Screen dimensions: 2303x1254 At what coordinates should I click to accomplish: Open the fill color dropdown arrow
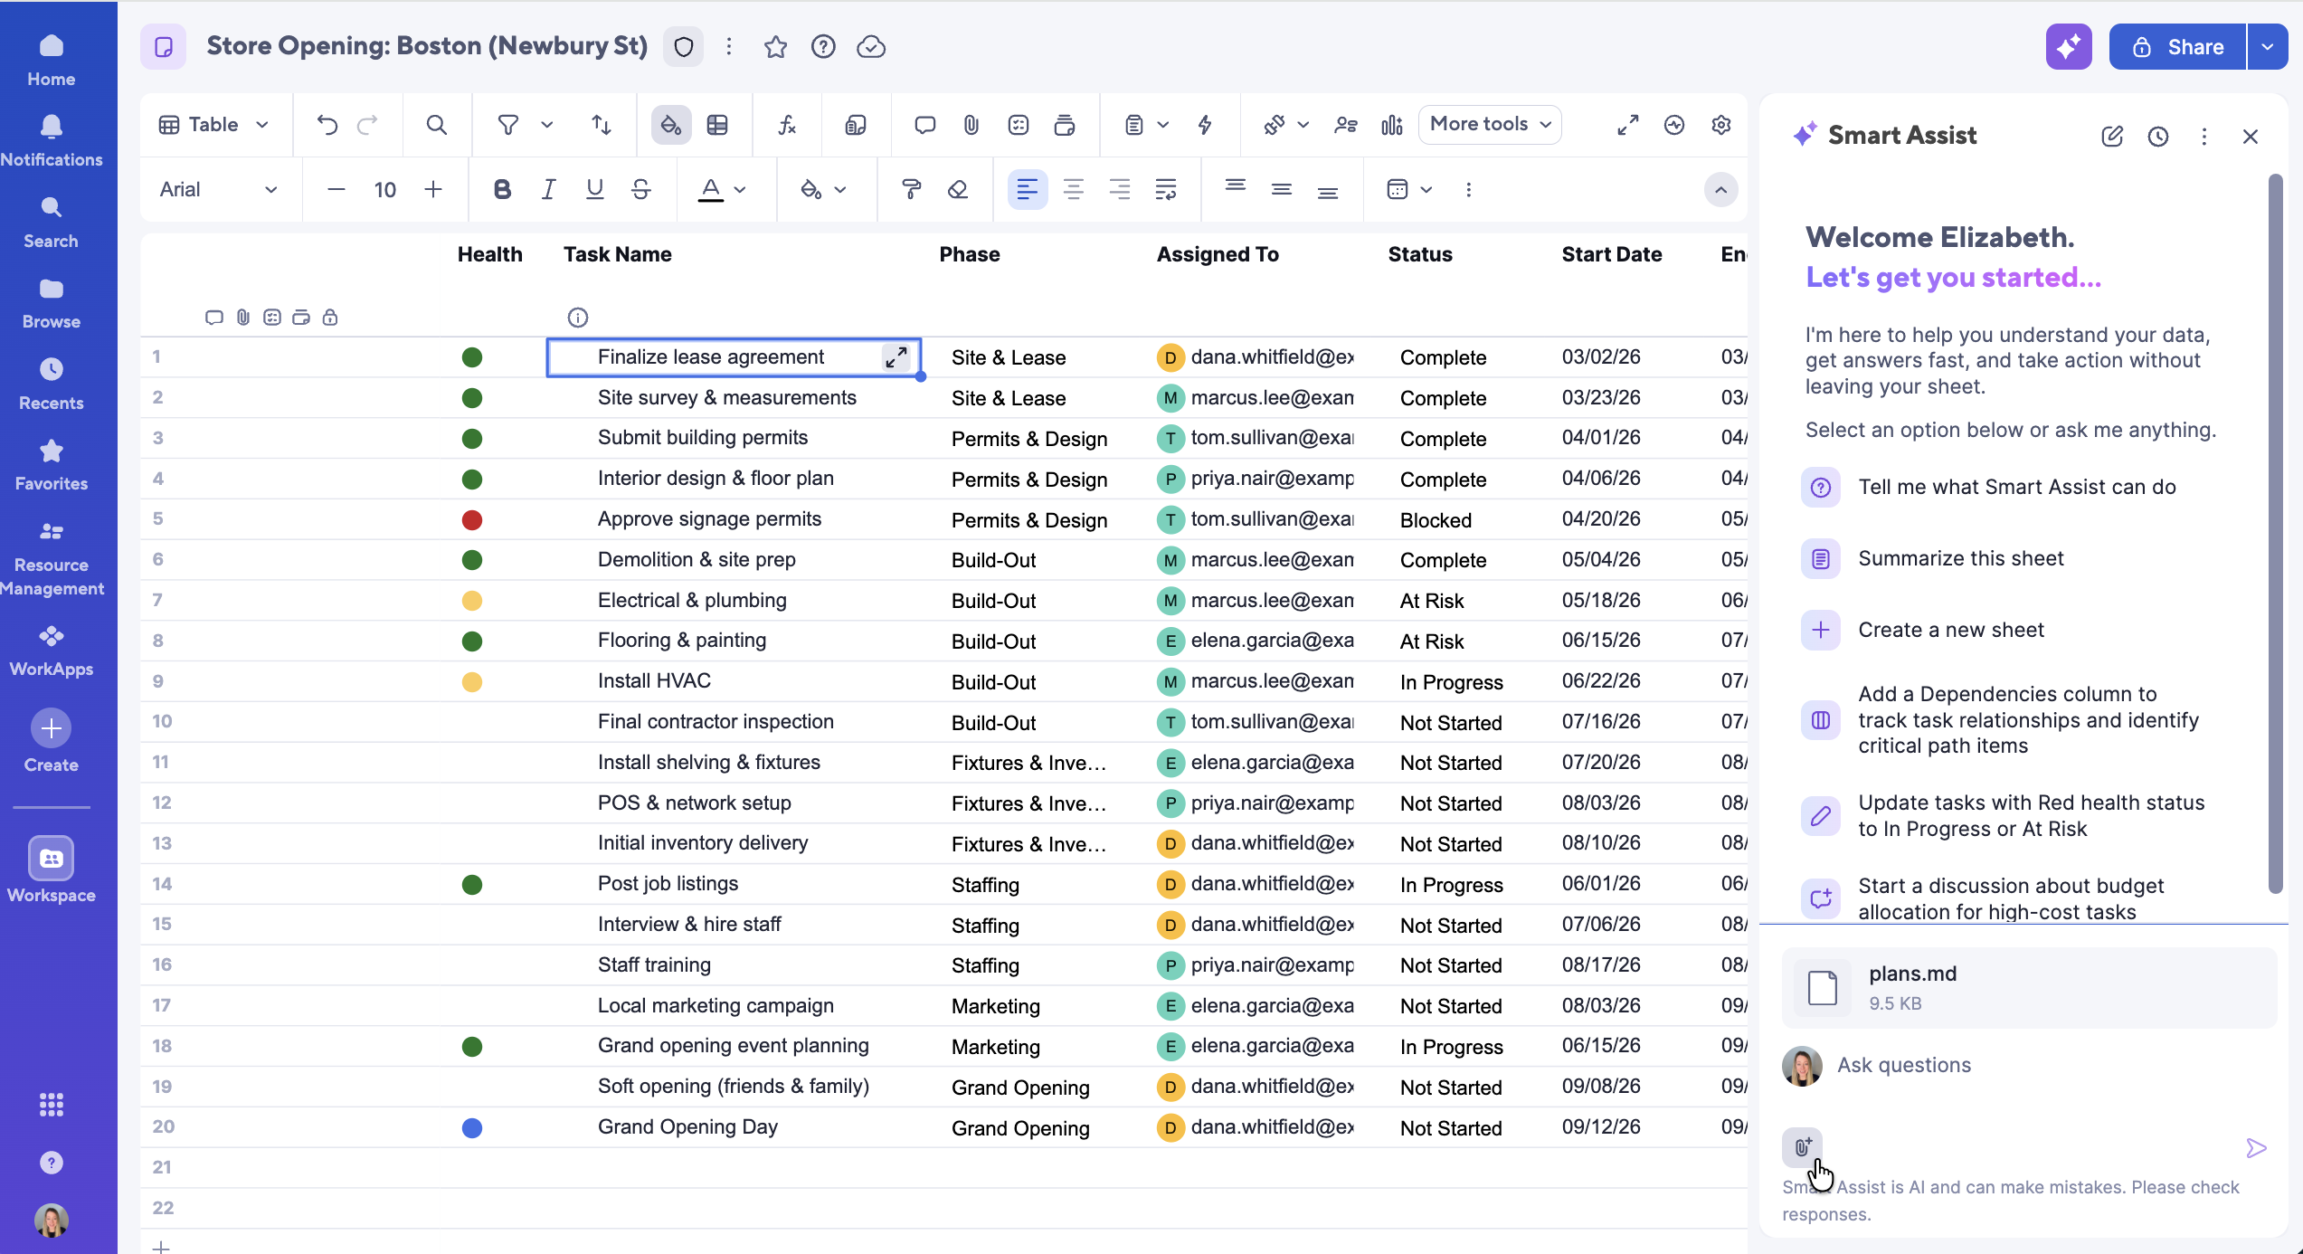pos(840,189)
